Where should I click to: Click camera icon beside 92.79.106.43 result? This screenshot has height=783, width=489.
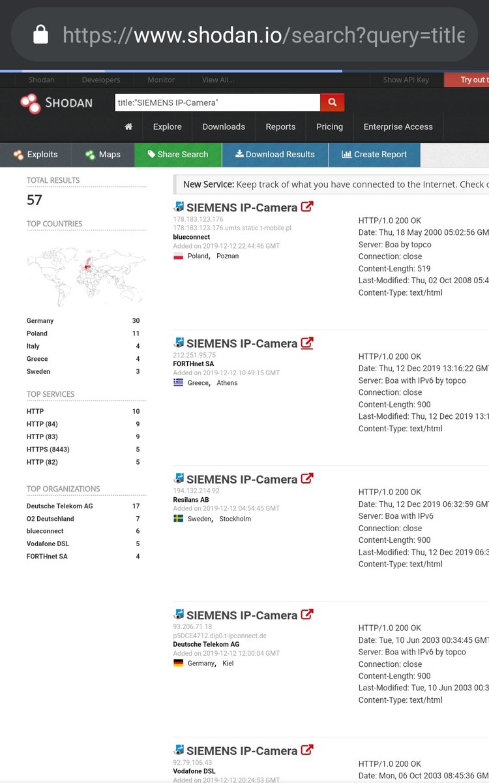point(179,750)
